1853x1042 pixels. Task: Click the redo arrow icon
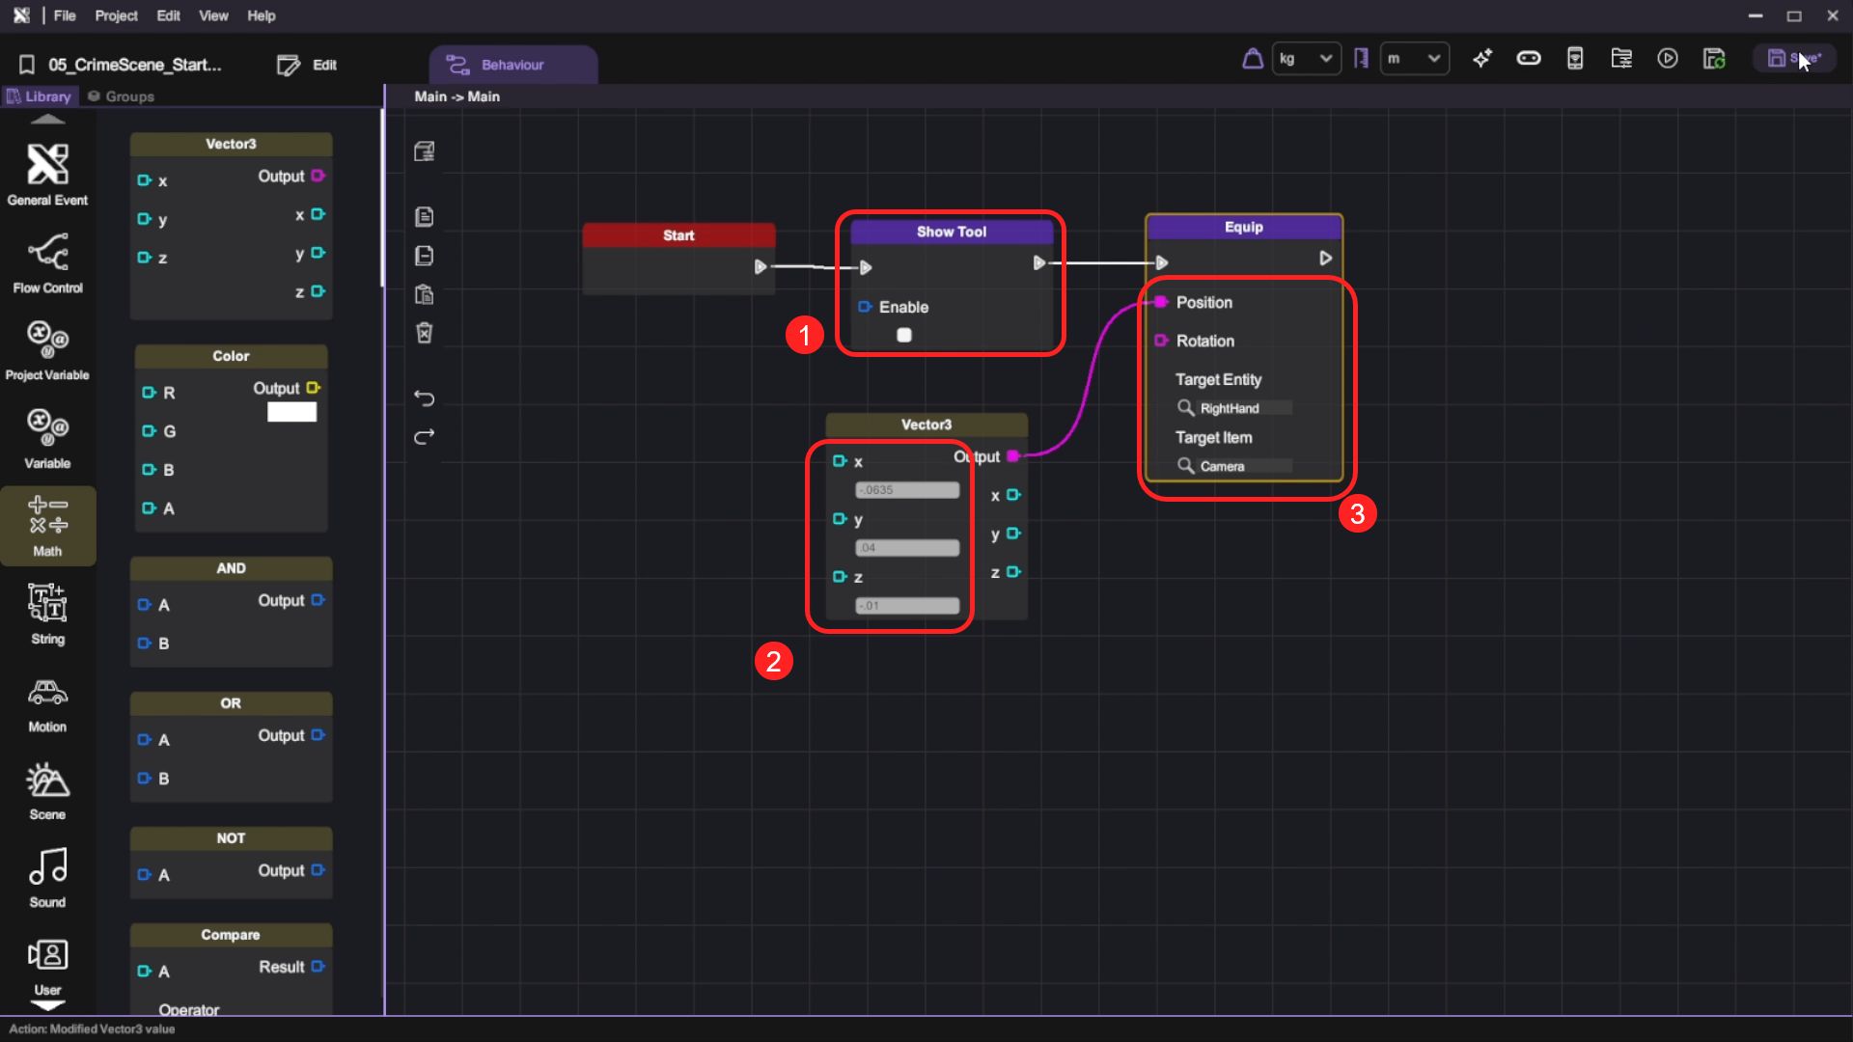[425, 437]
